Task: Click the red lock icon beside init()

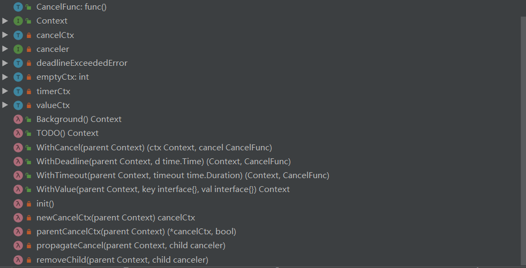Action: pyautogui.click(x=29, y=204)
